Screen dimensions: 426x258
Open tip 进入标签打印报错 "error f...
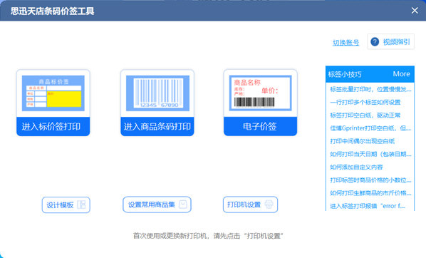coord(368,206)
